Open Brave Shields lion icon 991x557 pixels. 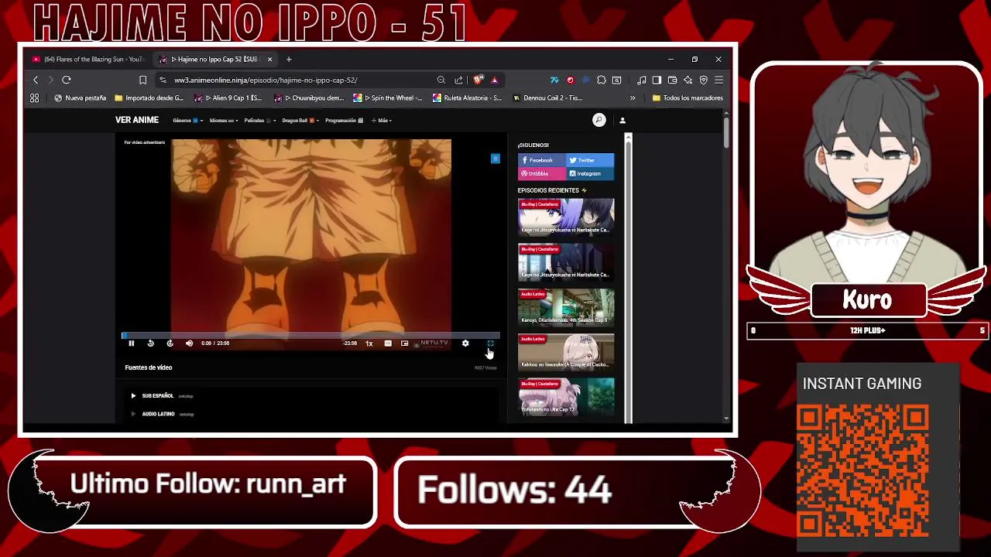pyautogui.click(x=478, y=80)
